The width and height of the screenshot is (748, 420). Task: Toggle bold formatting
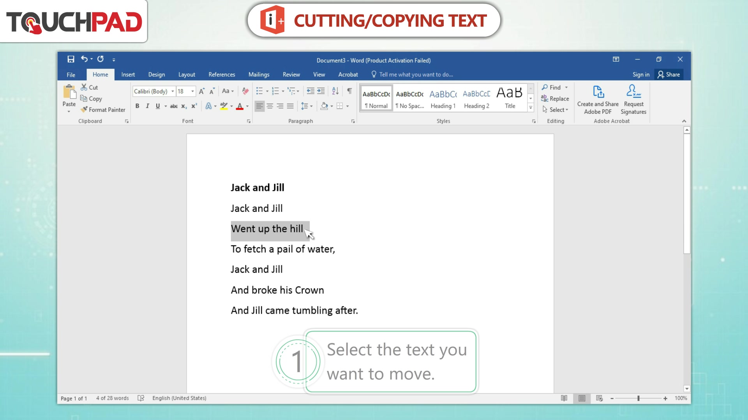coord(137,106)
